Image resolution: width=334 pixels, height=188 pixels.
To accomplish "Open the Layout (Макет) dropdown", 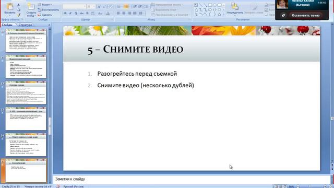I will [45, 5].
